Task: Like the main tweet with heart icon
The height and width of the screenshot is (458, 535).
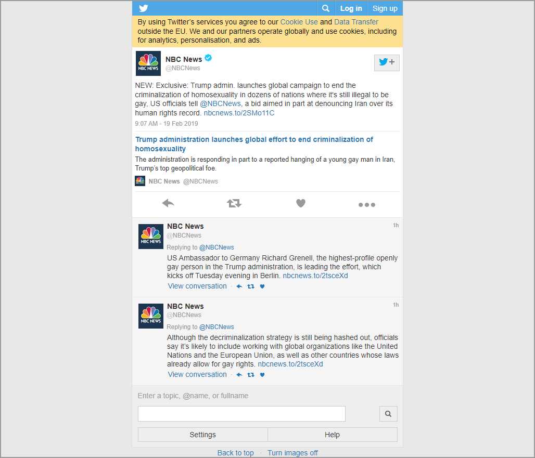Action: point(301,204)
